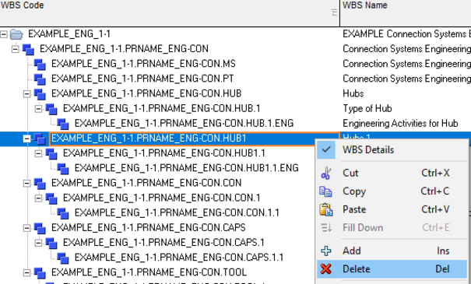Click WBS icon of PRNAME_ENG-CON row

(28, 49)
